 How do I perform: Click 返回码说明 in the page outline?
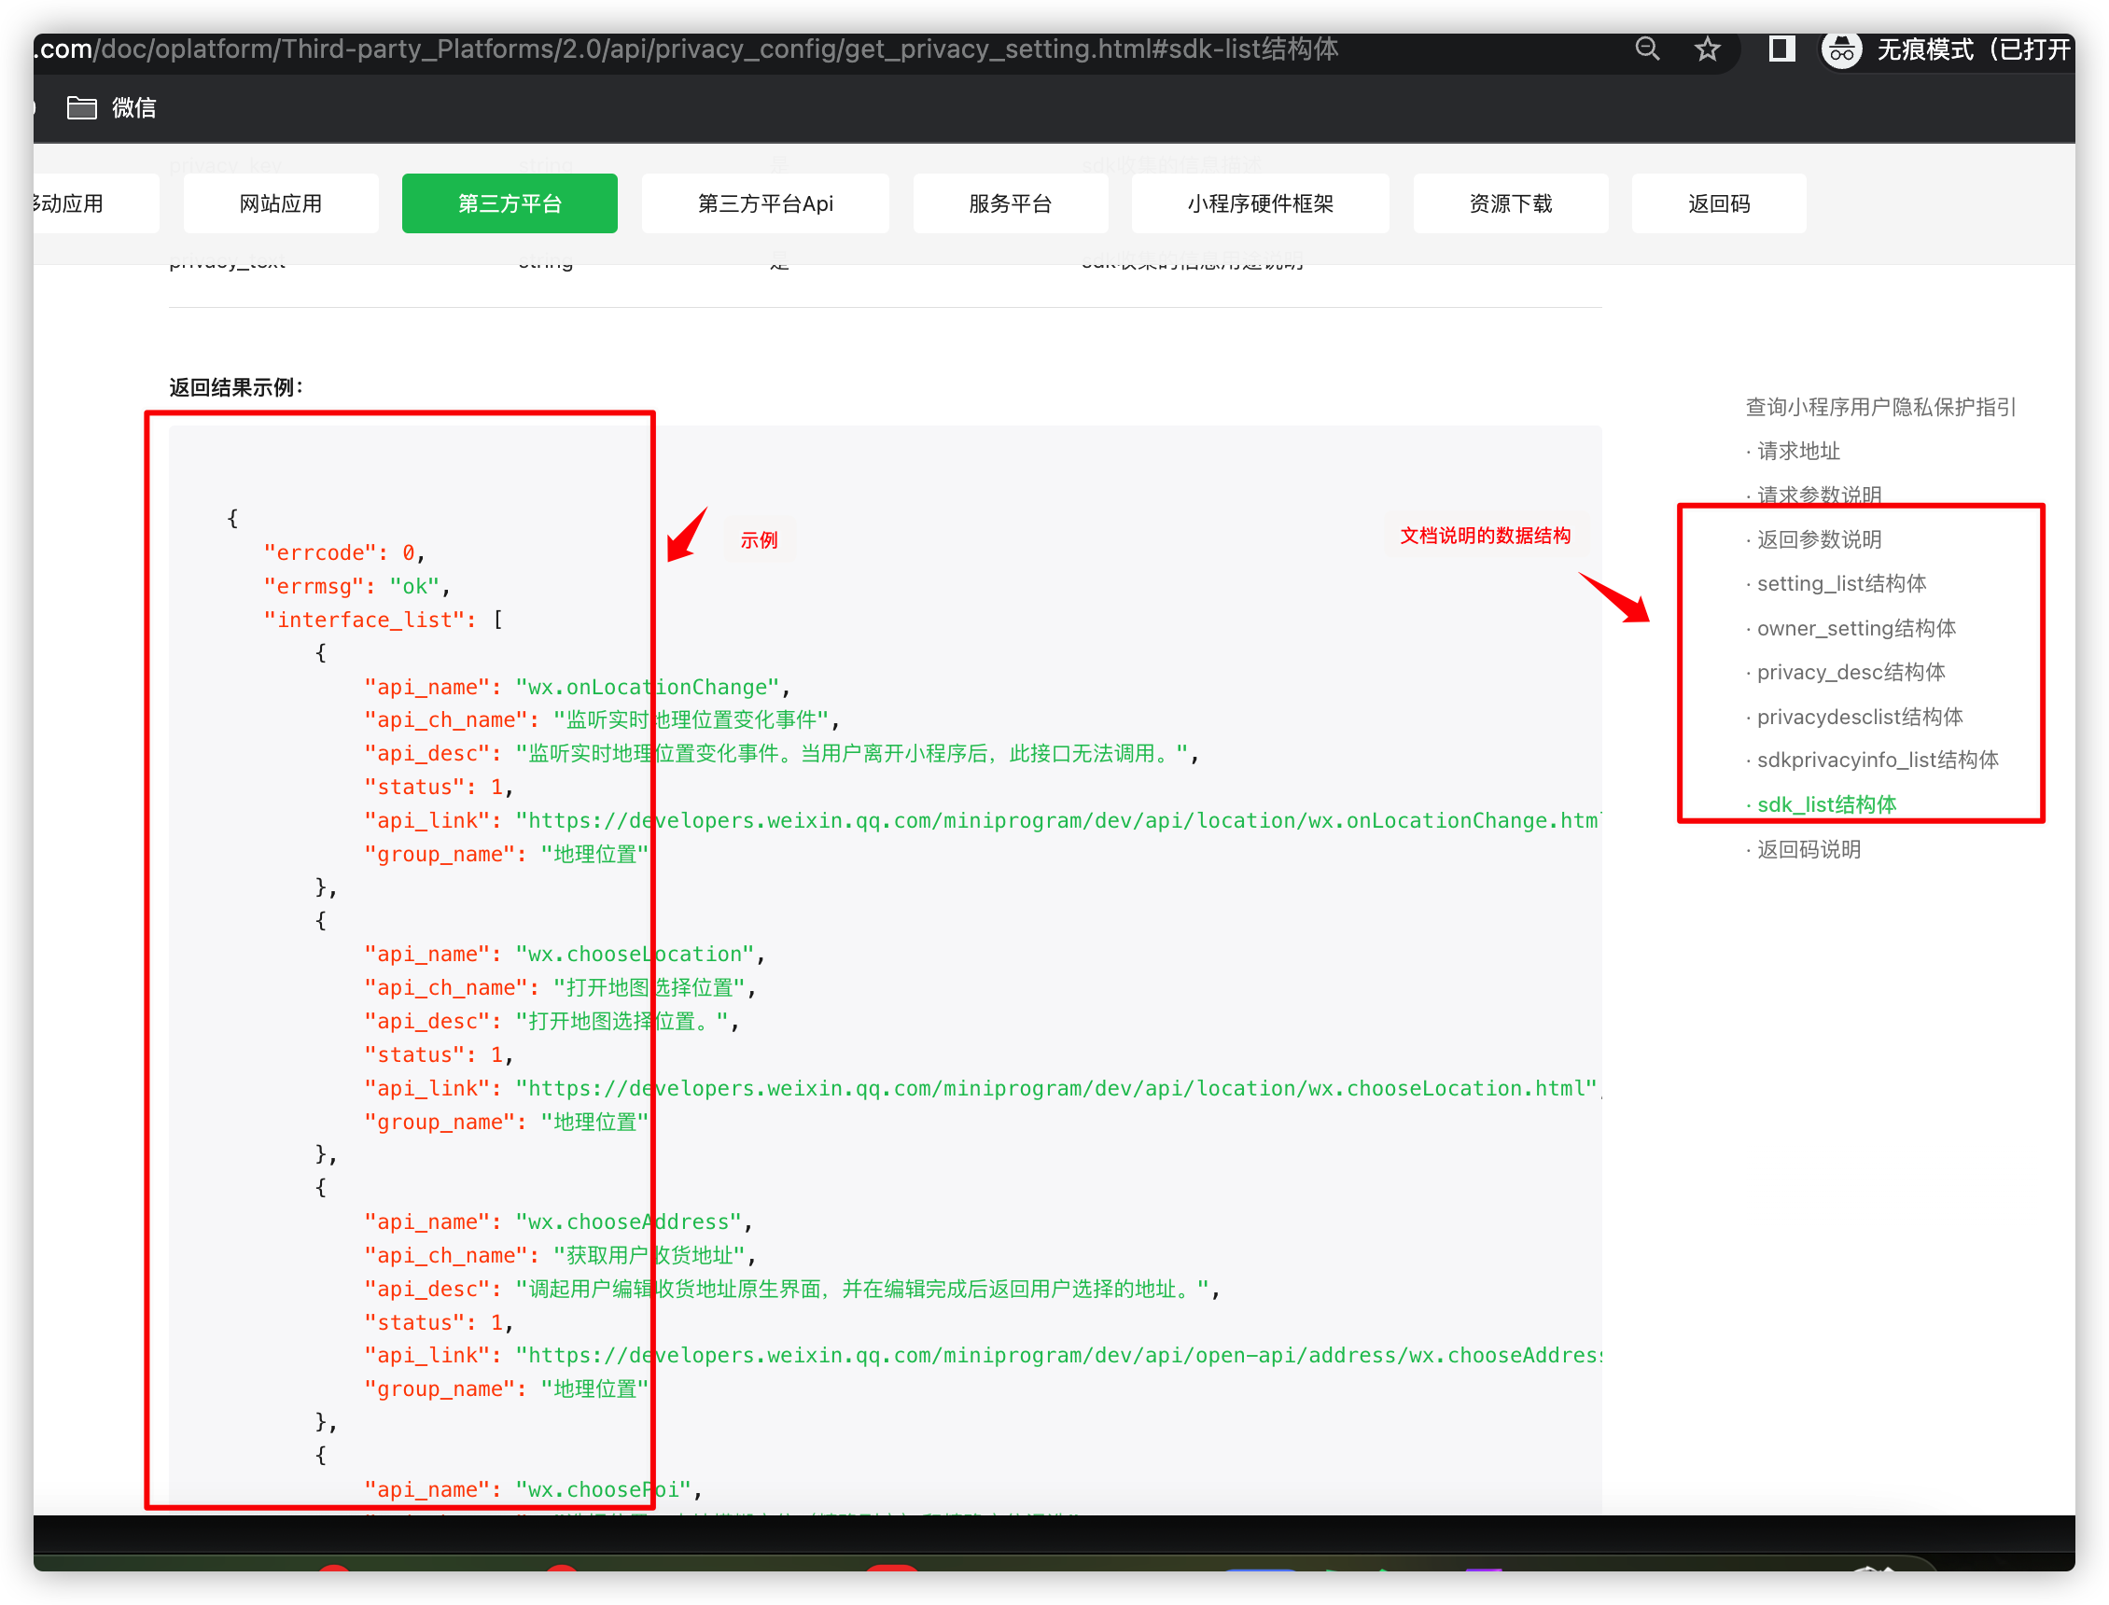1809,849
